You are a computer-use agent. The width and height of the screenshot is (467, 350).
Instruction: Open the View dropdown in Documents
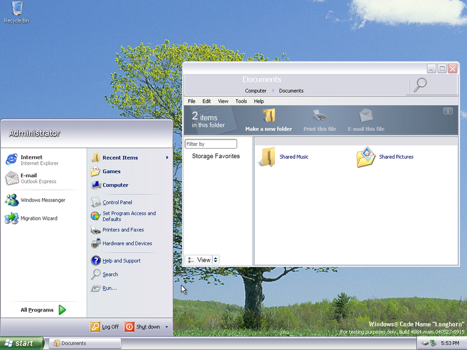[x=202, y=260]
